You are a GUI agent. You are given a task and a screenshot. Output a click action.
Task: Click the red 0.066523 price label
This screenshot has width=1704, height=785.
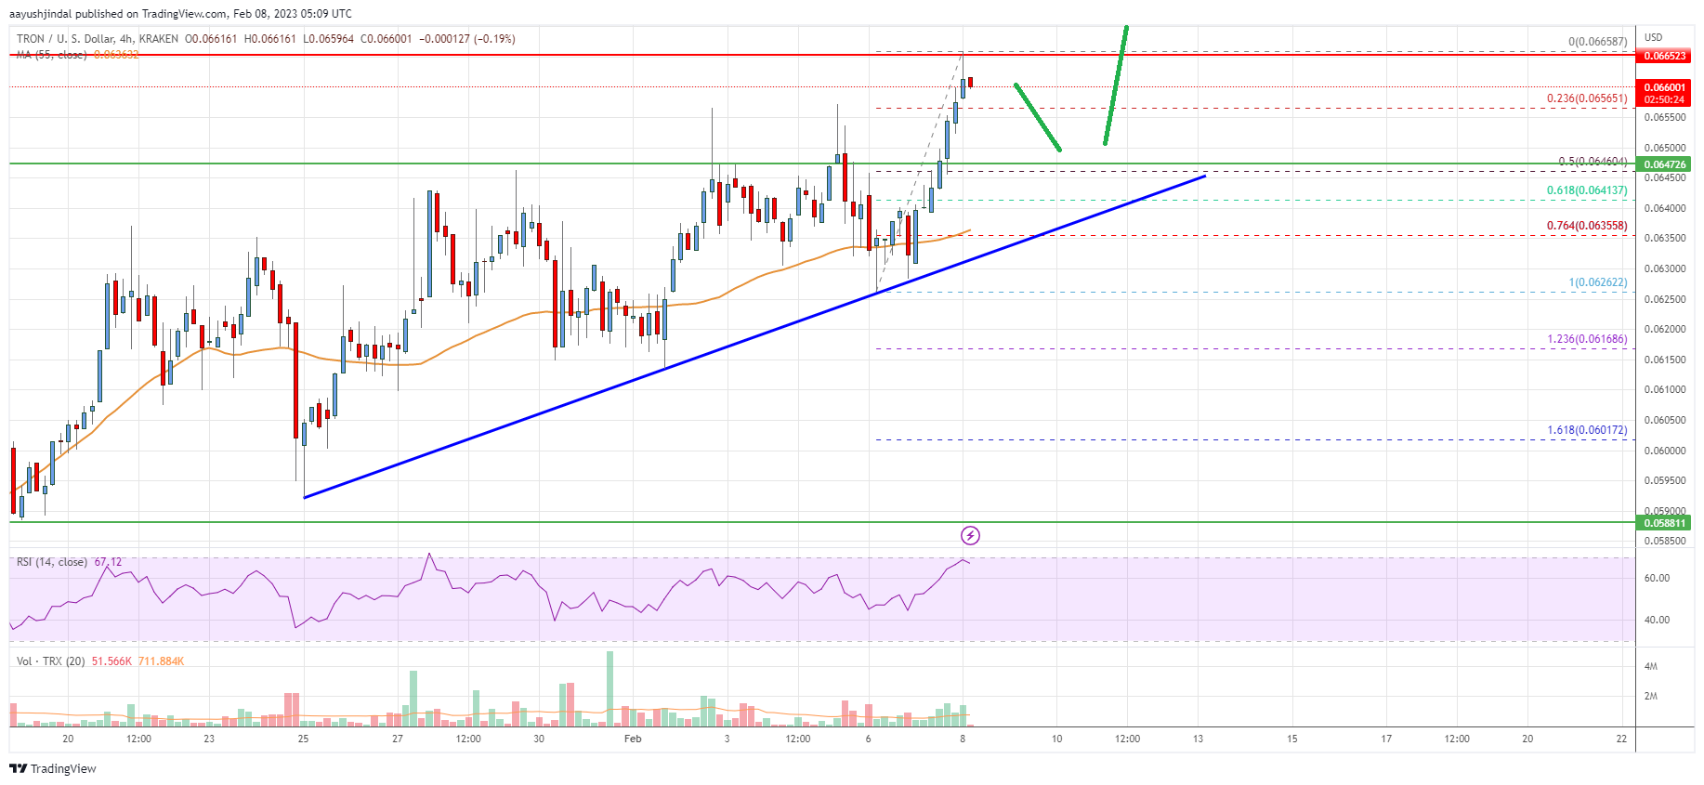point(1665,56)
